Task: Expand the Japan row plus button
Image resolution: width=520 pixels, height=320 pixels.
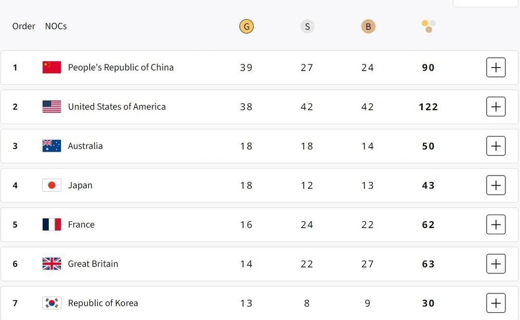Action: [496, 185]
